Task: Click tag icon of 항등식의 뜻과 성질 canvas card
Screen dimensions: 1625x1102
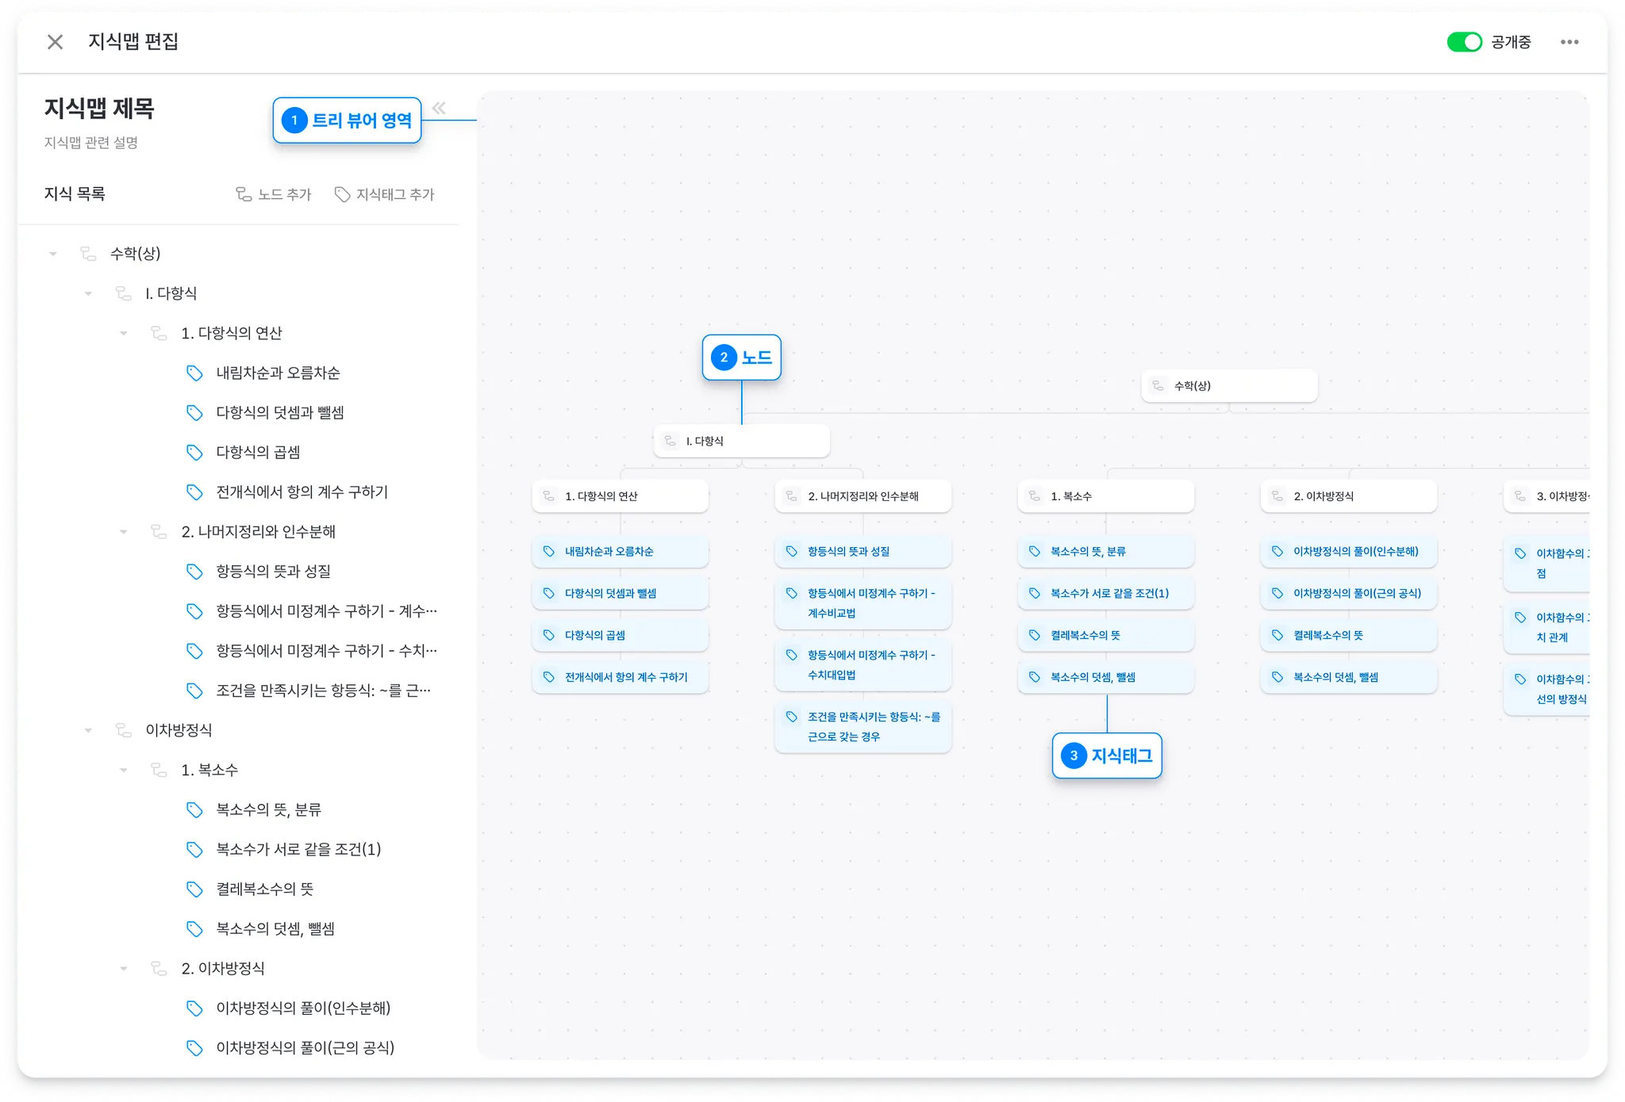Action: 791,551
